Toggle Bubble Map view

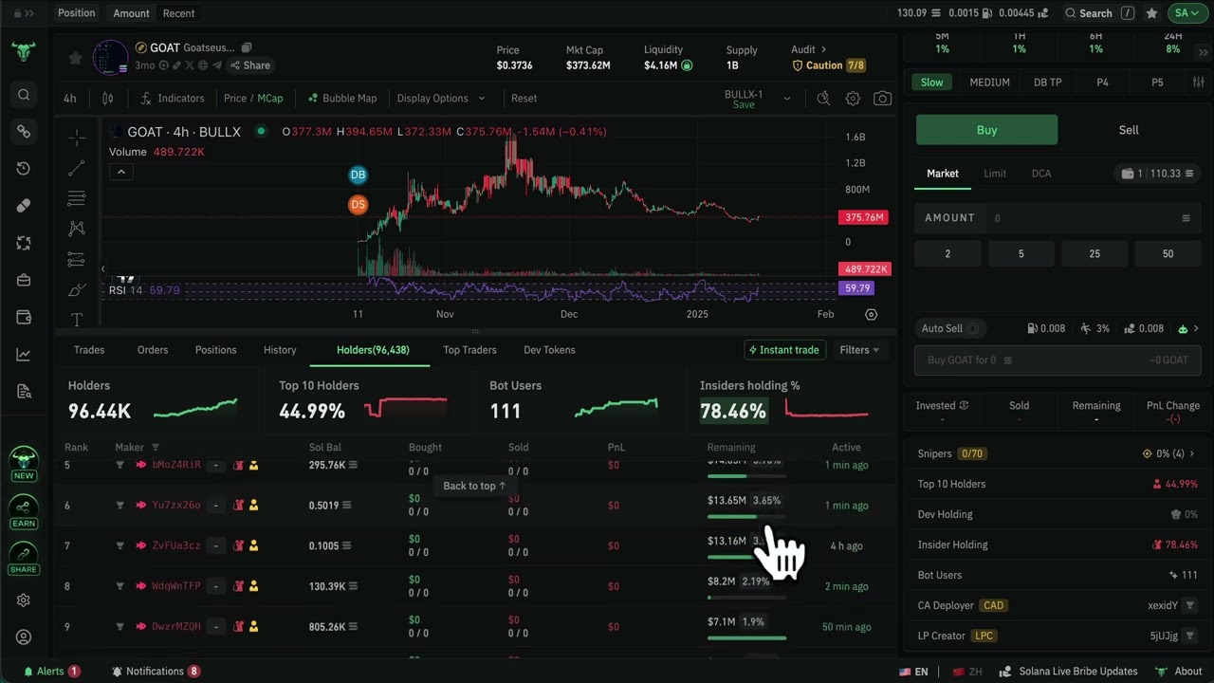(x=342, y=99)
